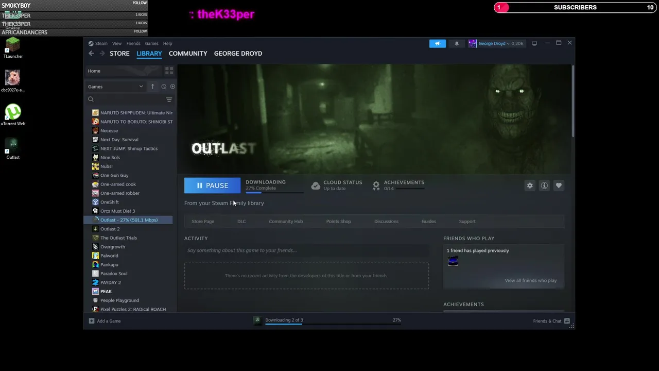The image size is (659, 371).
Task: Click the Home button in library sidebar
Action: [124, 71]
